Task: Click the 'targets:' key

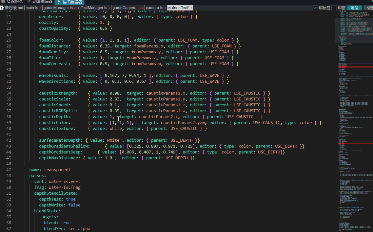Action: (x=49, y=217)
